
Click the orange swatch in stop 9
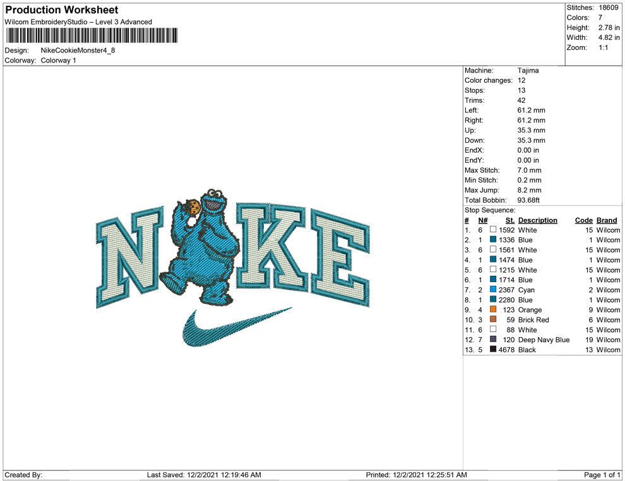tap(493, 309)
